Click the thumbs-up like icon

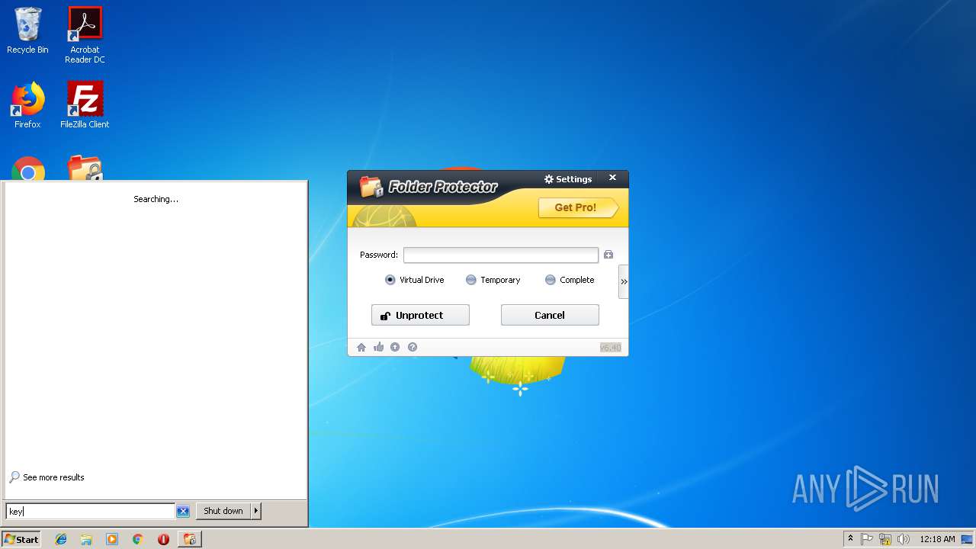(x=378, y=347)
